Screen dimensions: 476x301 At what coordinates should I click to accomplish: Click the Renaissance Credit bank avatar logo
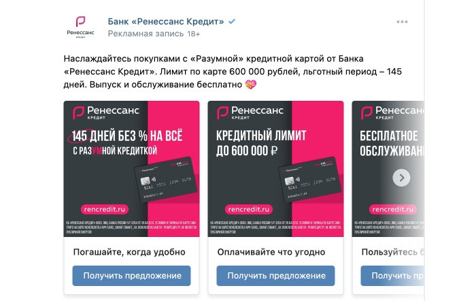click(80, 27)
